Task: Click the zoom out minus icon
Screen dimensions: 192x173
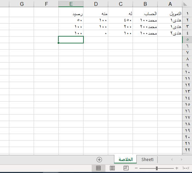Action: pyautogui.click(x=136, y=168)
